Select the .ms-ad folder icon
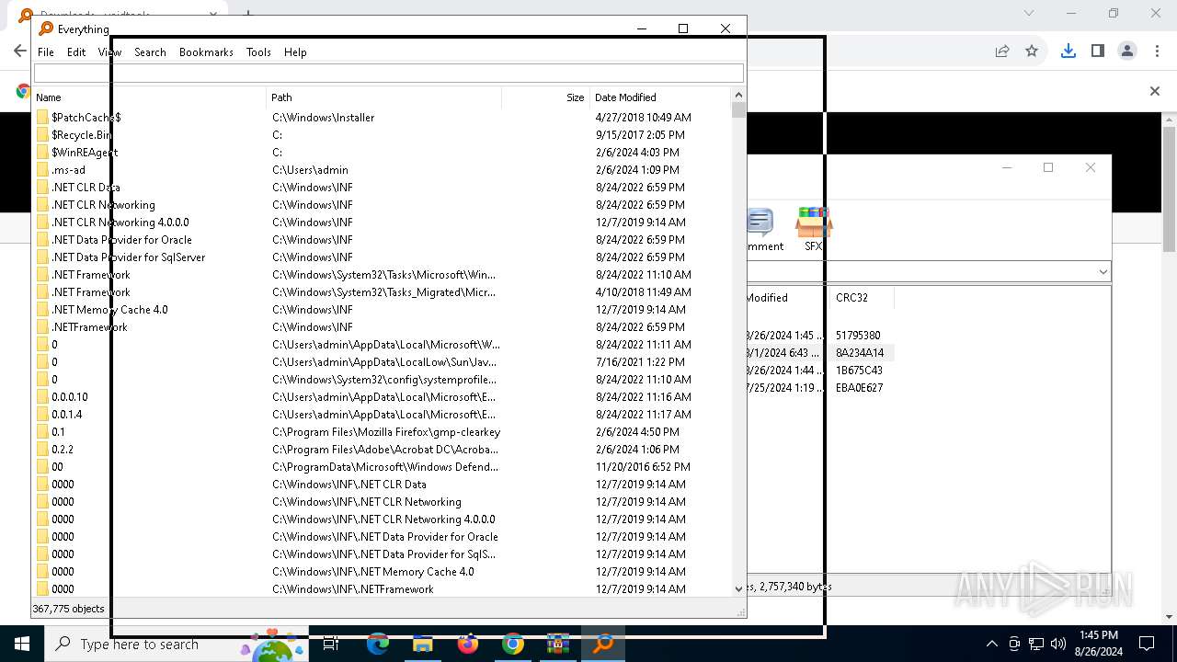The image size is (1177, 662). (x=42, y=170)
